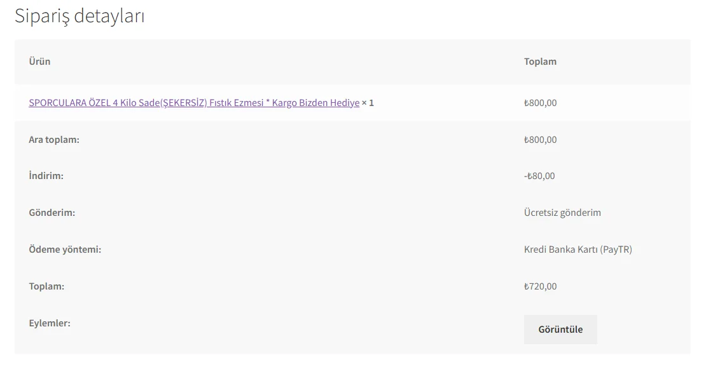This screenshot has height=367, width=706.
Task: Click the Ürün column header
Action: 39,62
